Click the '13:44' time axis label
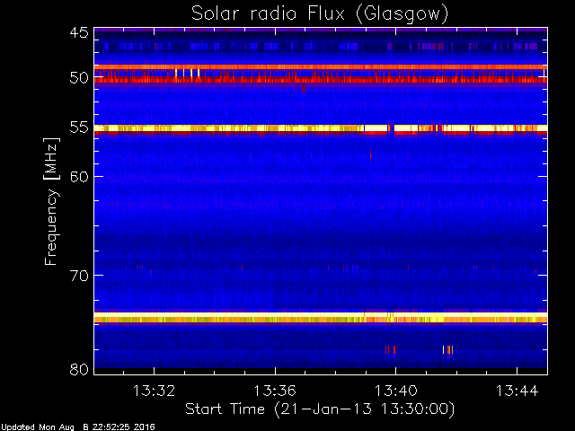 [517, 391]
